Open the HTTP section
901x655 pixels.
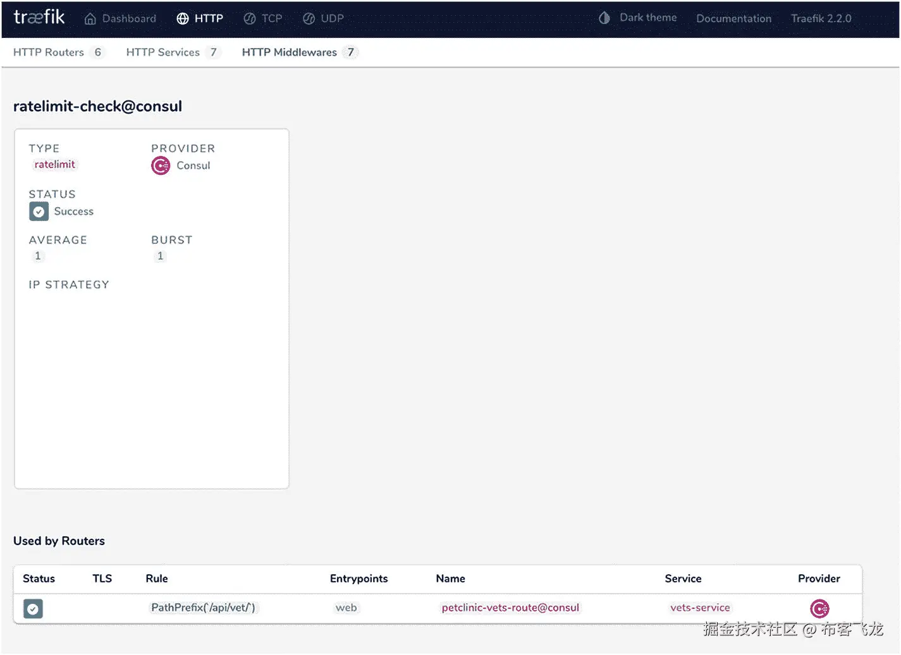(200, 19)
